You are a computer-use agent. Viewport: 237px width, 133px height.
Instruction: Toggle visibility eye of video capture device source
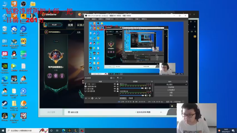pos(115,86)
